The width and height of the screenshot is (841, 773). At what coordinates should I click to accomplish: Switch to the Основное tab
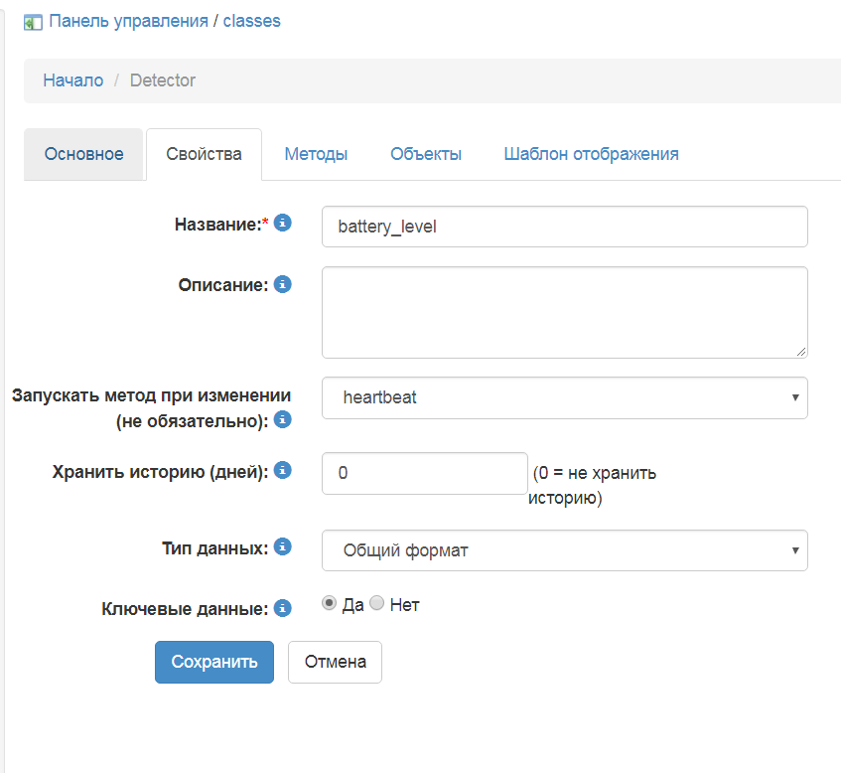point(84,154)
